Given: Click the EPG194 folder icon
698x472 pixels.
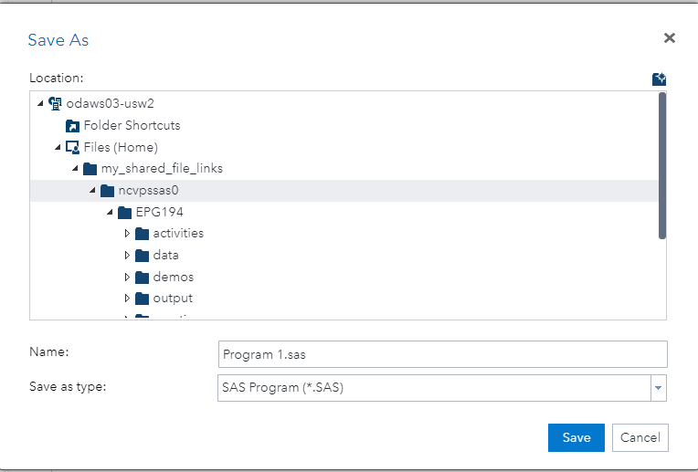Looking at the screenshot, I should tap(125, 212).
